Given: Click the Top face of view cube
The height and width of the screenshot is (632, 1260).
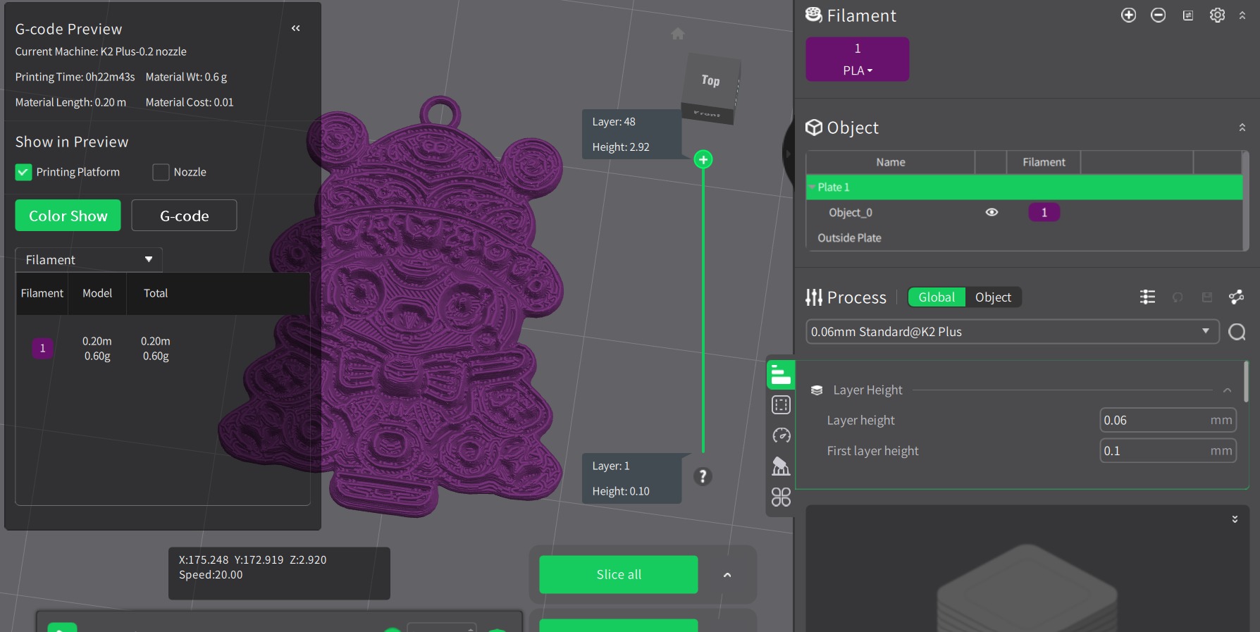Looking at the screenshot, I should [x=712, y=80].
